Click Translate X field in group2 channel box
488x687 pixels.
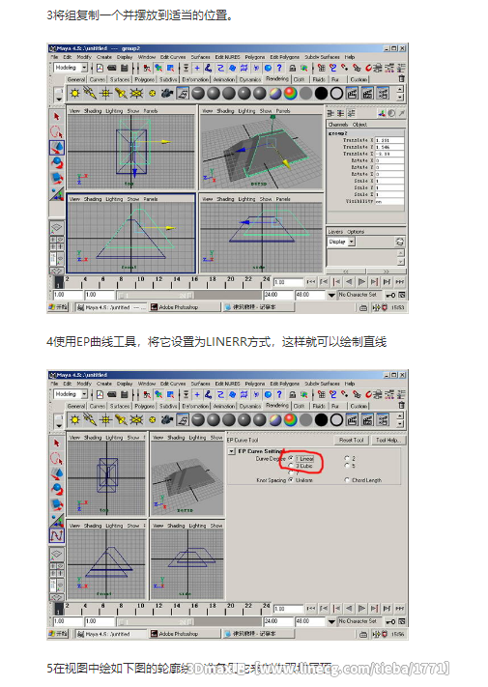coord(388,140)
